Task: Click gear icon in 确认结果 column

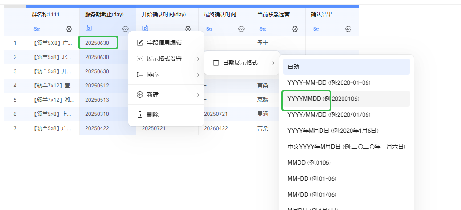Action: (348, 29)
